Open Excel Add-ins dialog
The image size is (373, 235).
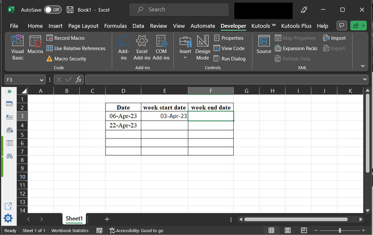click(x=141, y=47)
